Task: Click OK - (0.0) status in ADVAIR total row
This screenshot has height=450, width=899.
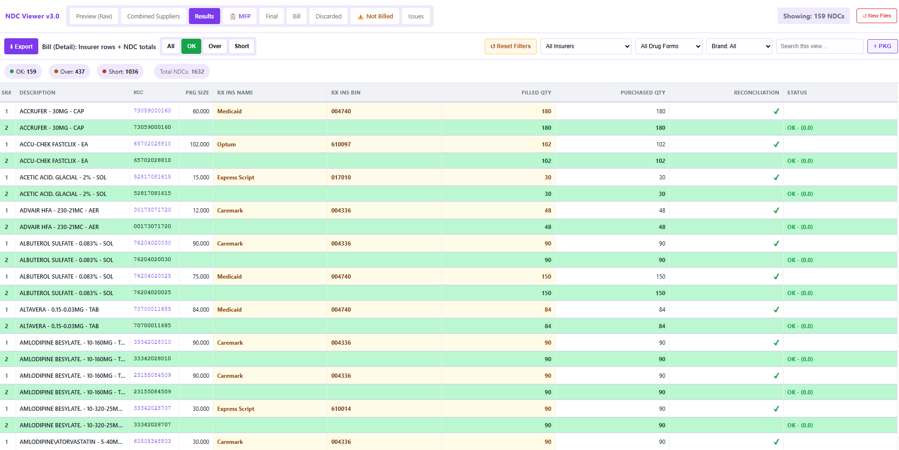Action: (x=800, y=227)
